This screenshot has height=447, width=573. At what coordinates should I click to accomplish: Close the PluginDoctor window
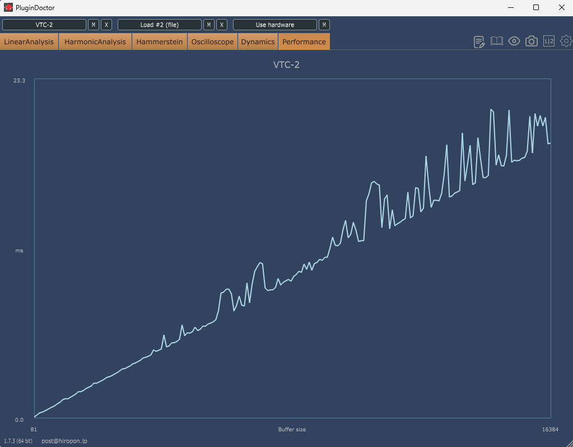(x=562, y=7)
